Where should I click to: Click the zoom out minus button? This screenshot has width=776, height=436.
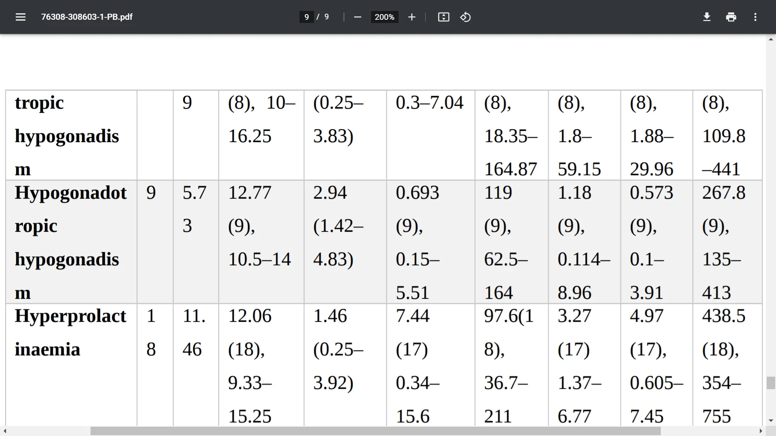[357, 17]
